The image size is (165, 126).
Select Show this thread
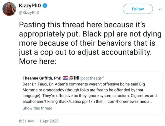tap(37, 108)
